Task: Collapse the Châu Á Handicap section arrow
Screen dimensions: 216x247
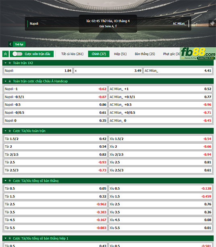Action: pyautogui.click(x=6, y=81)
